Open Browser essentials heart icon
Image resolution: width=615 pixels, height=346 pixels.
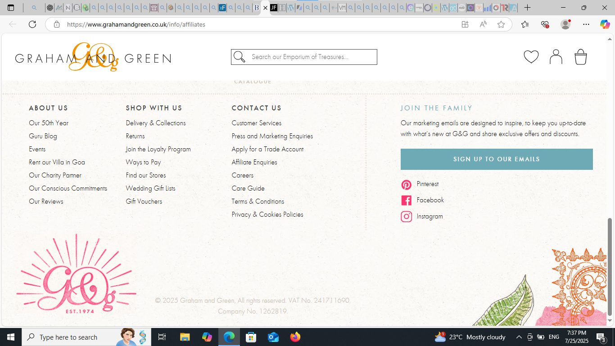pos(545,24)
